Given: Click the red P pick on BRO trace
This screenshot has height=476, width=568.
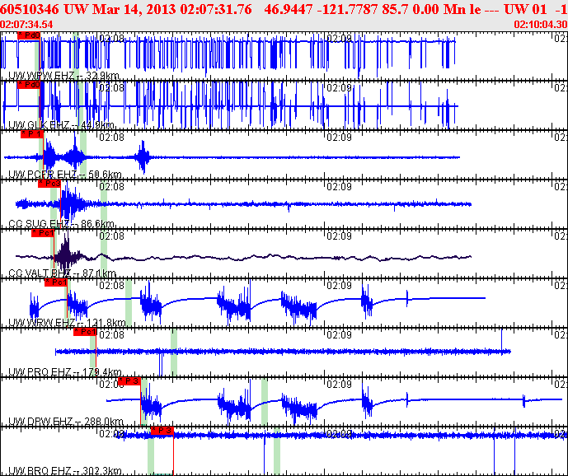Looking at the screenshot, I should pos(162,431).
